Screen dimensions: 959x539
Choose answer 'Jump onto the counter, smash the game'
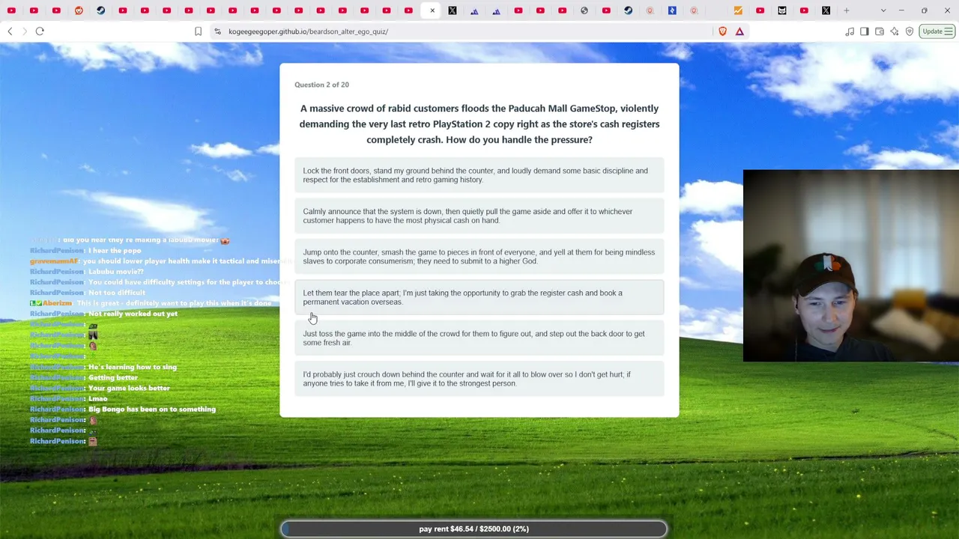(479, 257)
